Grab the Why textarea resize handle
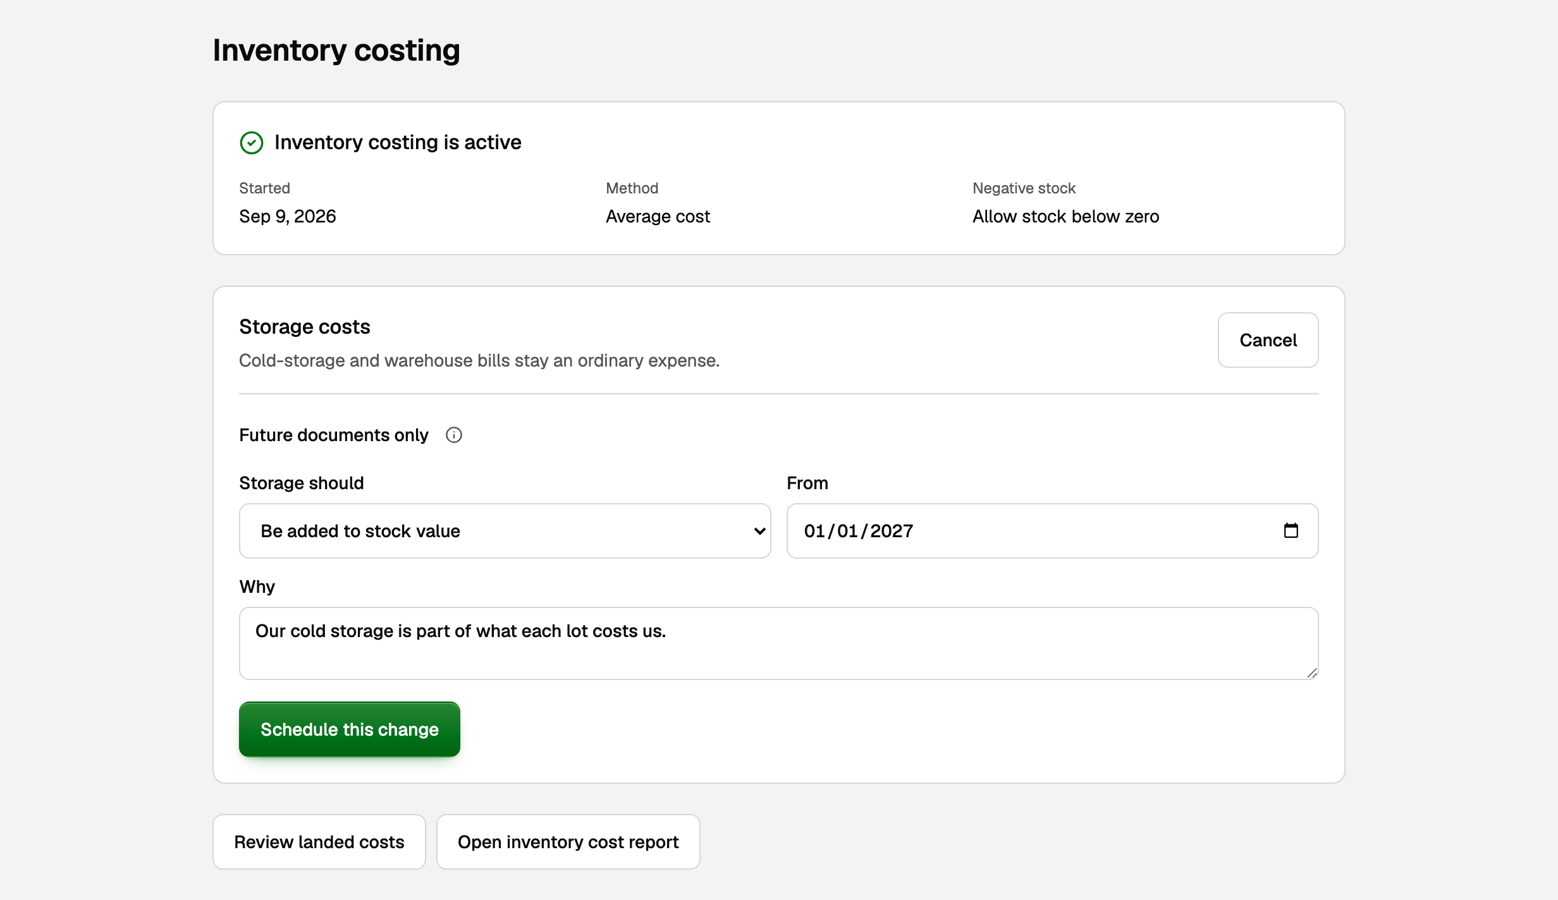Viewport: 1558px width, 900px height. (1312, 673)
